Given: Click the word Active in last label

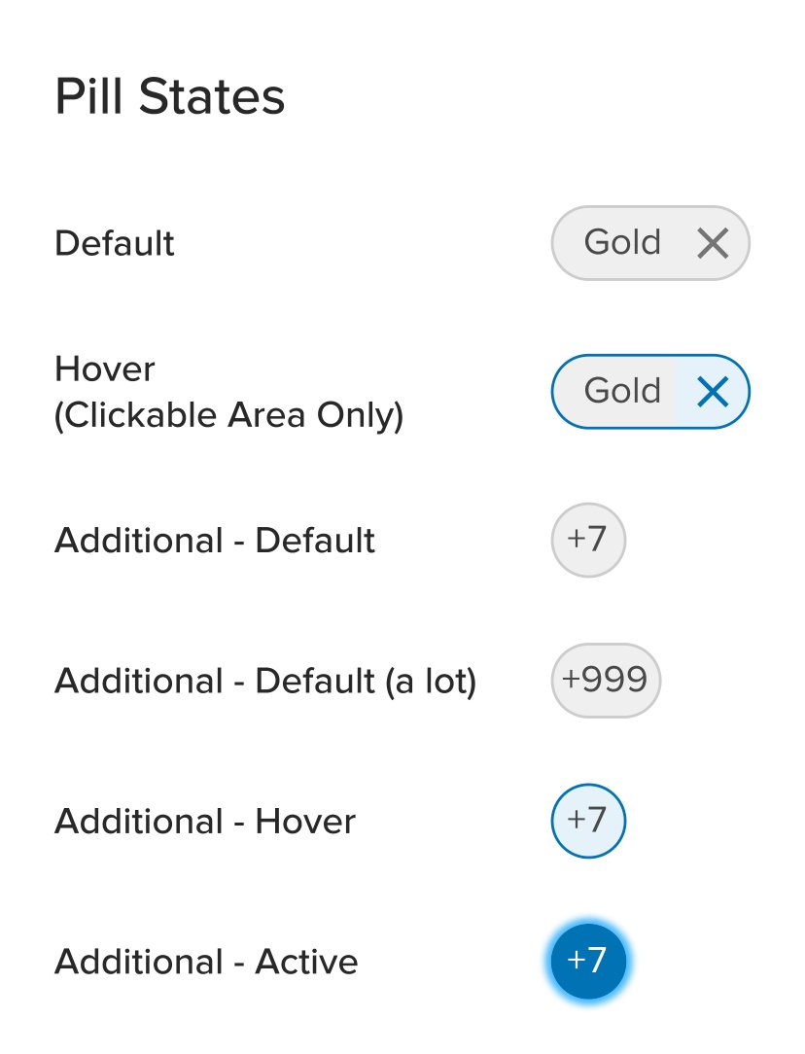Looking at the screenshot, I should [306, 962].
